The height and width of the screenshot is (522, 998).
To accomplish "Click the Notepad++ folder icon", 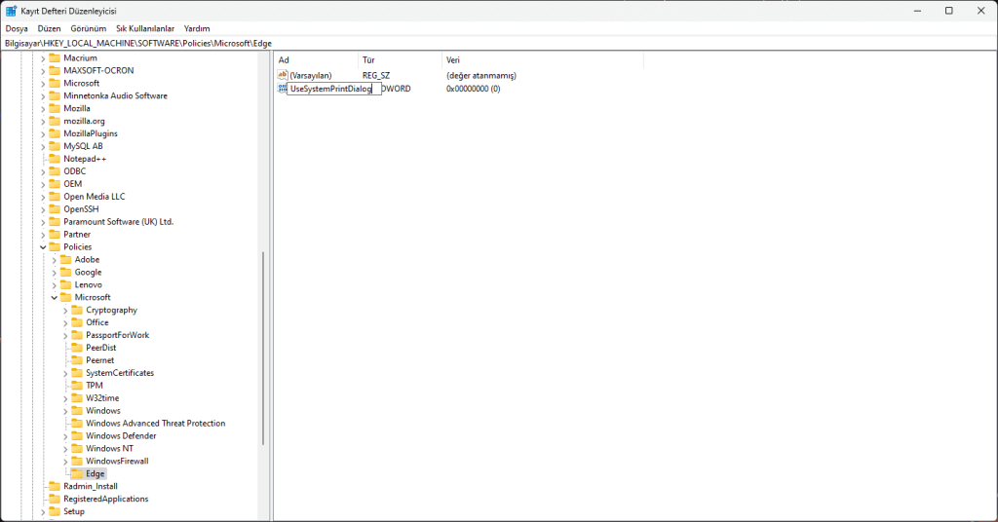I will tap(55, 159).
